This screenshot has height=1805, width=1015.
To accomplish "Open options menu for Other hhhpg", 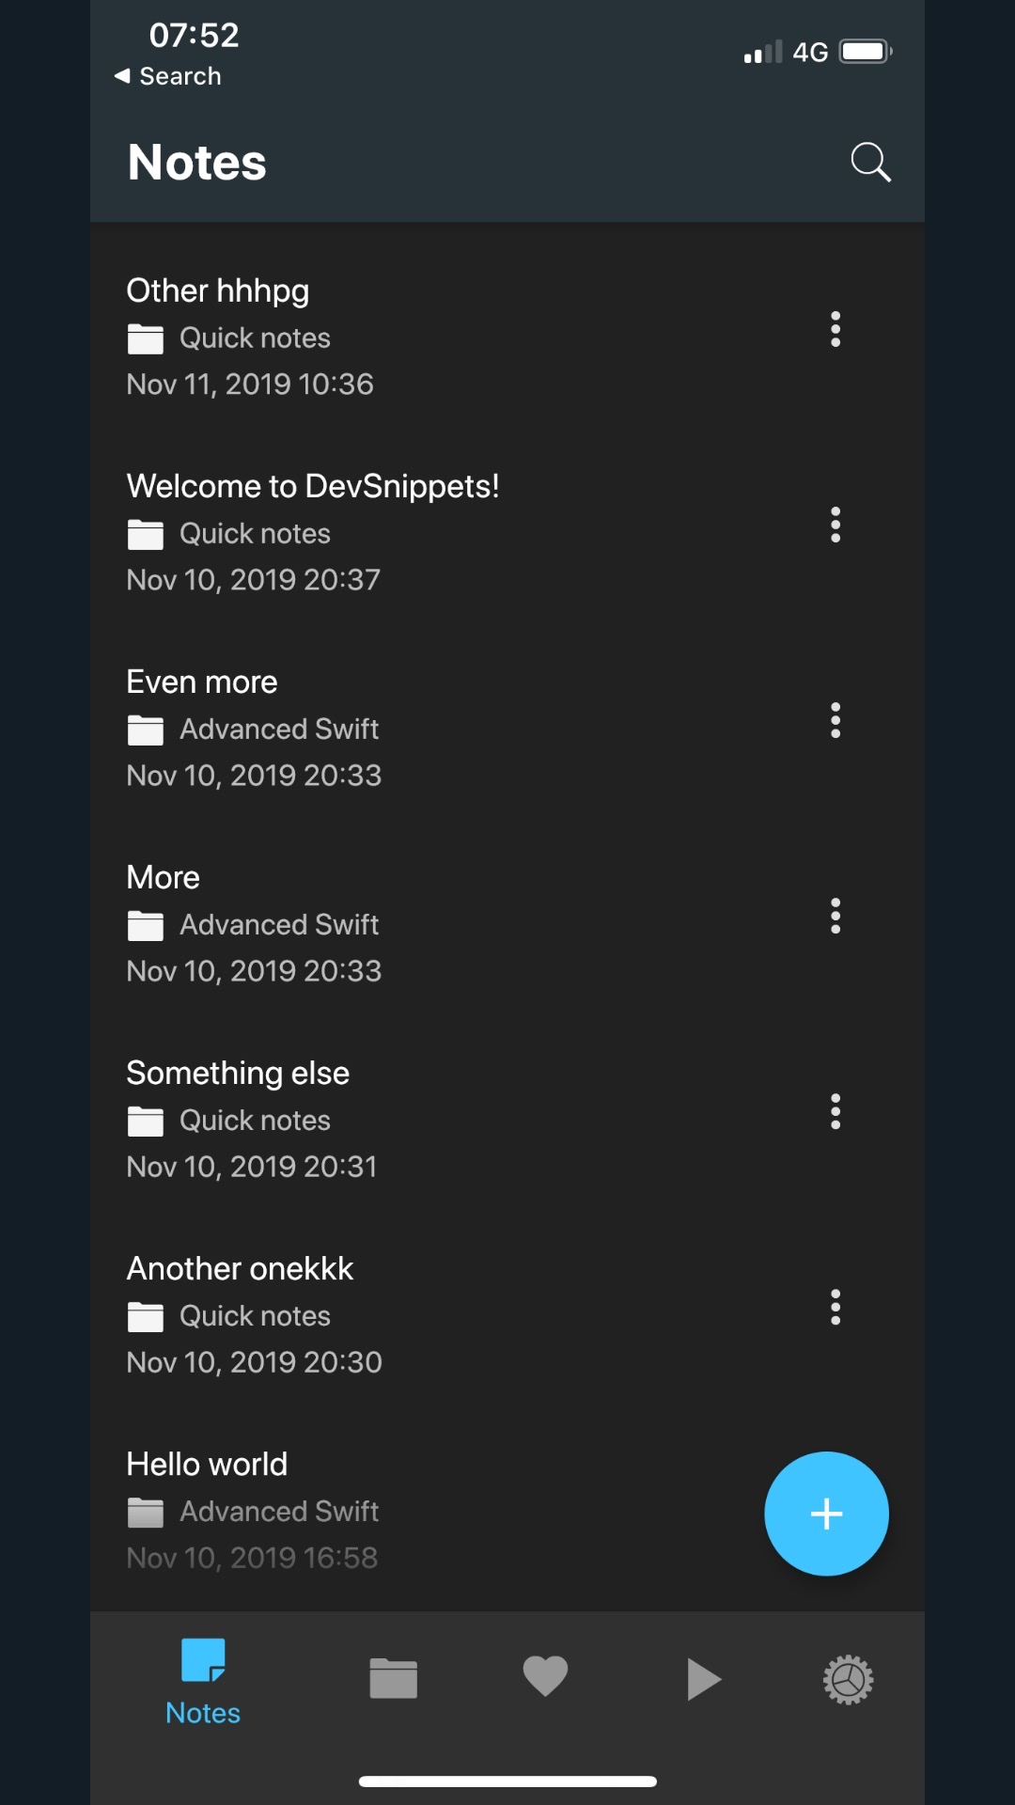I will pyautogui.click(x=835, y=329).
